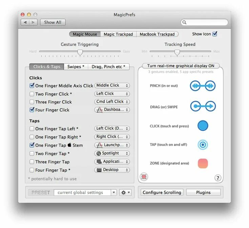This screenshot has width=249, height=228.
Task: Enable Three Finger Tap checkbox
Action: [x=32, y=162]
